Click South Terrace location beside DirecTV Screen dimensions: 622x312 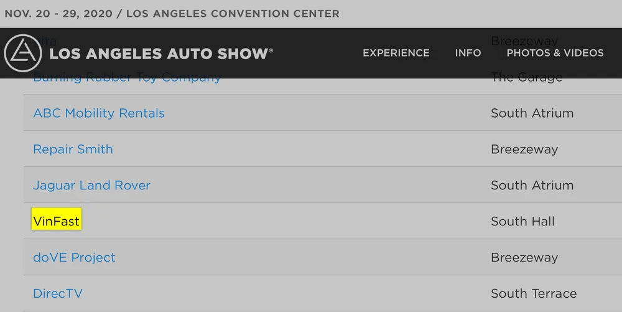[534, 293]
